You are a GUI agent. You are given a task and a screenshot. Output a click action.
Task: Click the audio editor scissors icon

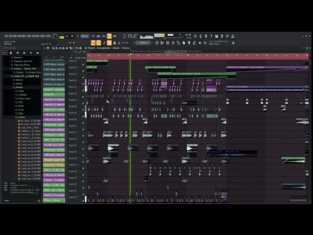coord(201,36)
